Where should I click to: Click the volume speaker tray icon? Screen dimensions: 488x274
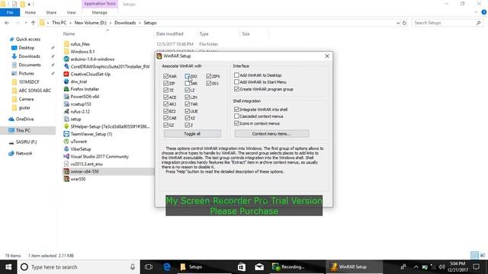click(x=441, y=267)
